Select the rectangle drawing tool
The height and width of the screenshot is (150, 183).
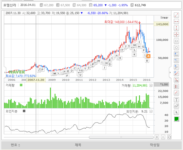pos(176,41)
